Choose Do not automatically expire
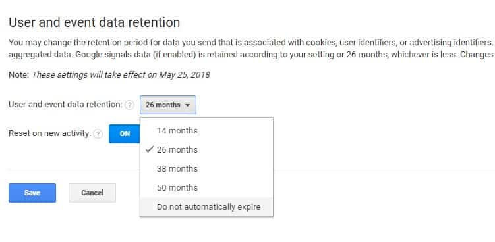Image resolution: width=495 pixels, height=242 pixels. pos(207,207)
